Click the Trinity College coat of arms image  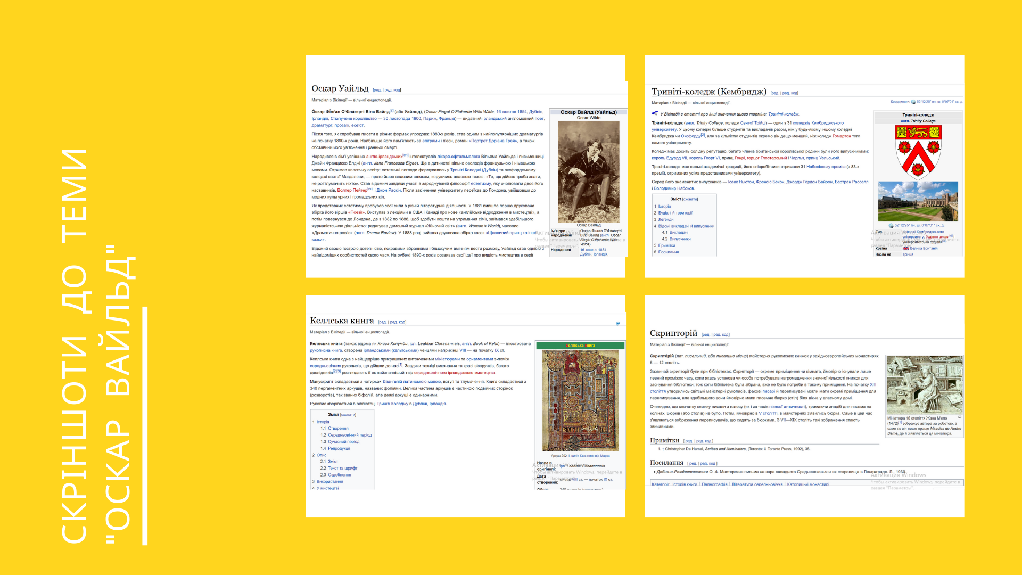pos(918,152)
